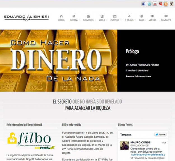Click the Eduardo Alighieri site logo
This screenshot has width=175, height=161.
(x=26, y=18)
